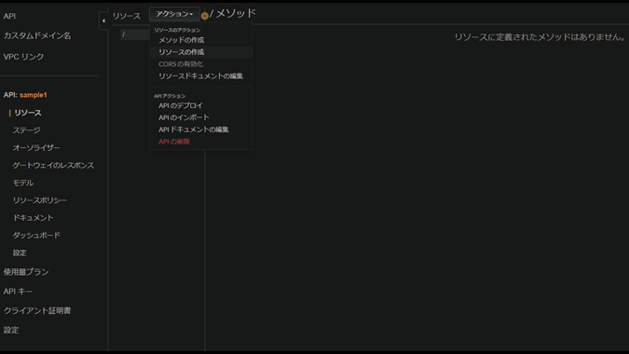Go to カスタムドメイン名 in sidebar
Screen dimensions: 629x354
(x=37, y=35)
